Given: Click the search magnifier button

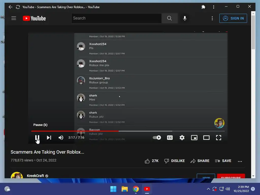Looking at the screenshot, I should [169, 18].
